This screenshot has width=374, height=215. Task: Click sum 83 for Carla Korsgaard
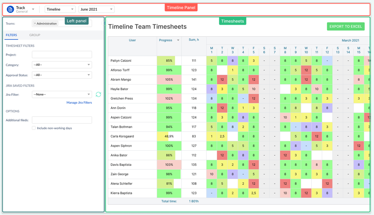(x=194, y=136)
